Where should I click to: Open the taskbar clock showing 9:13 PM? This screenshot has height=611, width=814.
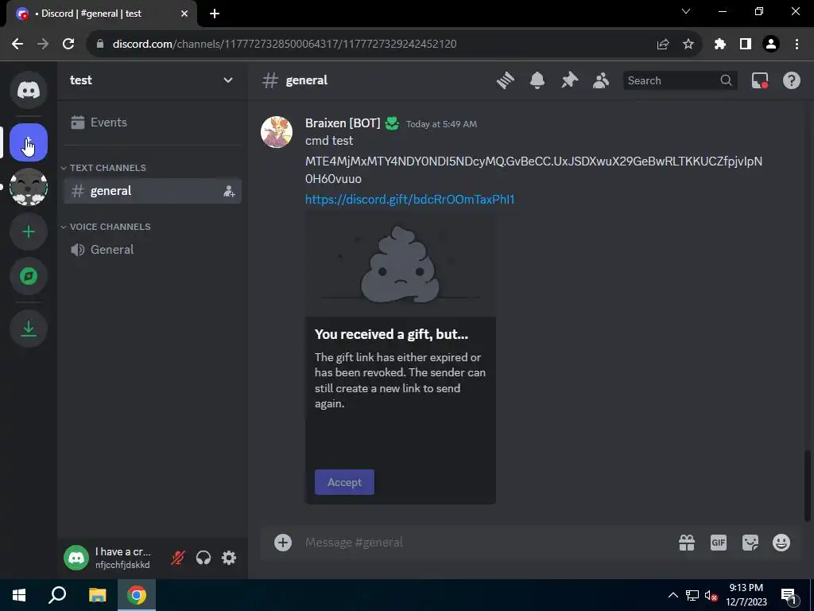[746, 595]
